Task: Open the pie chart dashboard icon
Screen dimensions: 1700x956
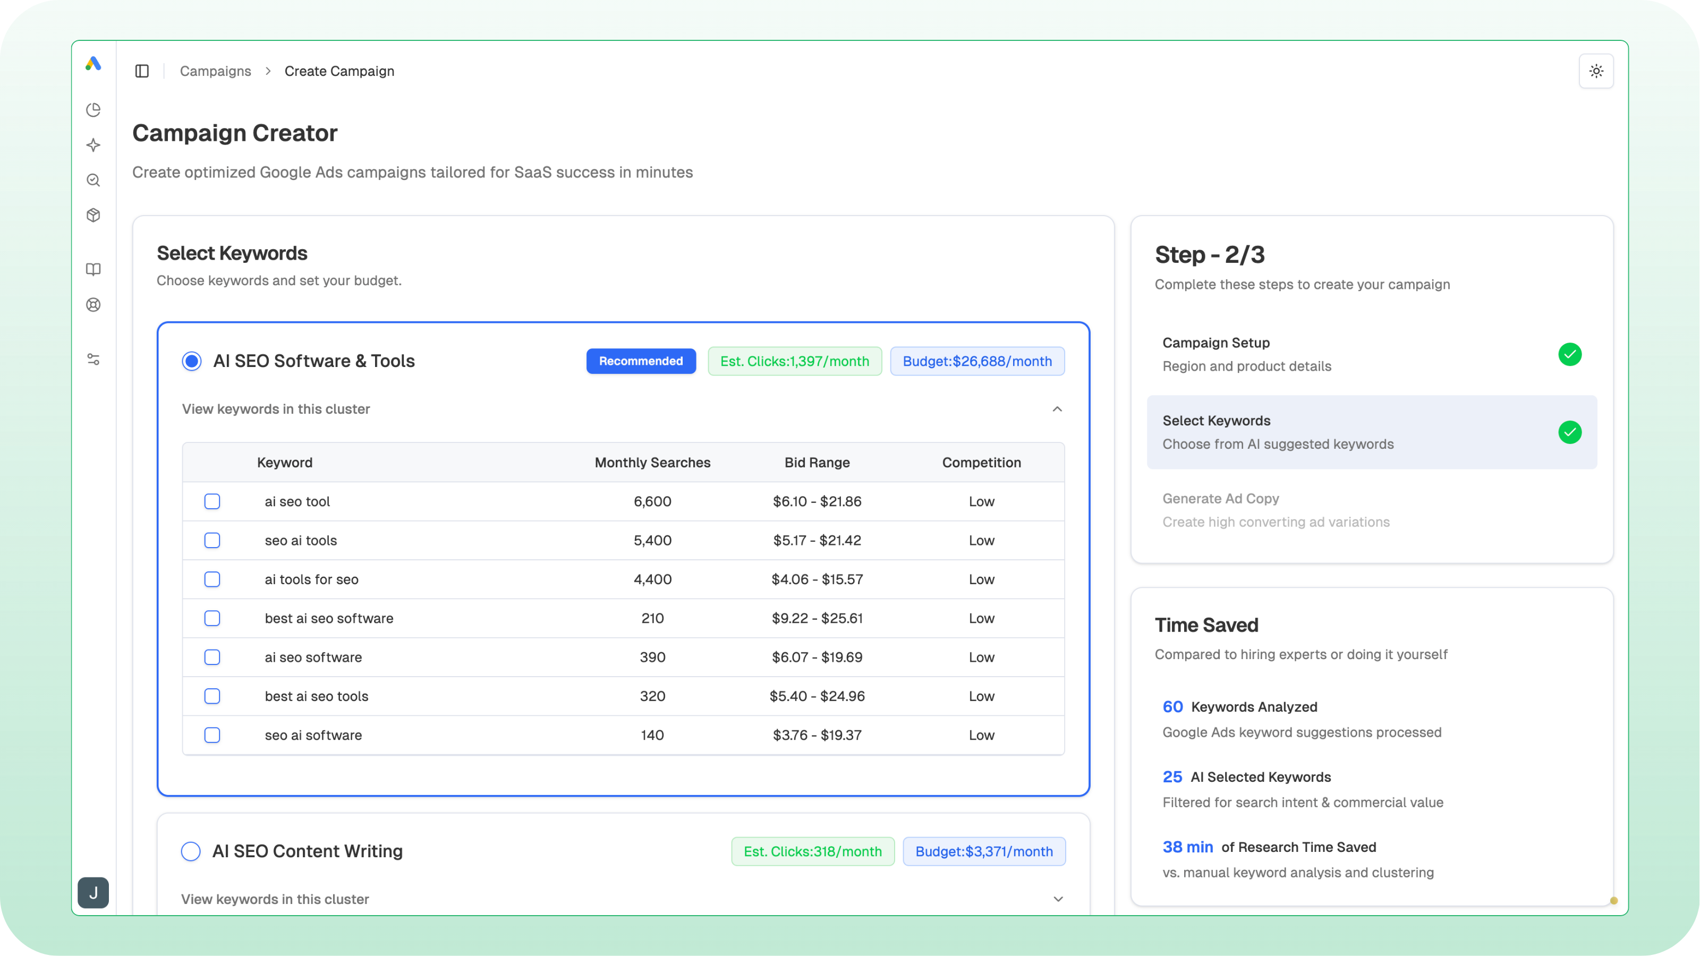Action: [93, 109]
